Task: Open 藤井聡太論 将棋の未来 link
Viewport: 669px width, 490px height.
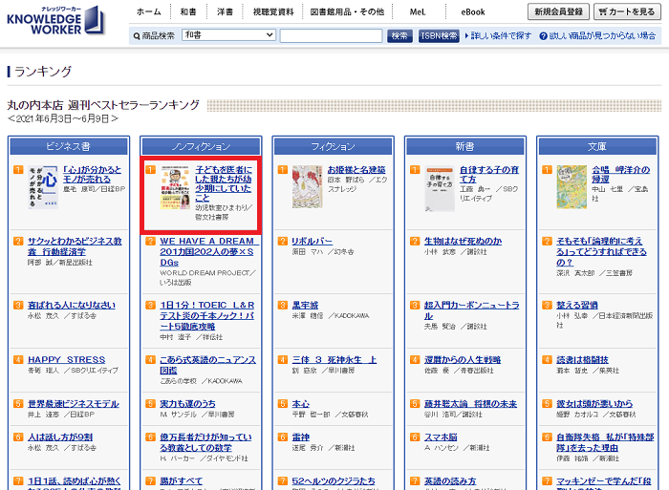Action: [x=470, y=403]
